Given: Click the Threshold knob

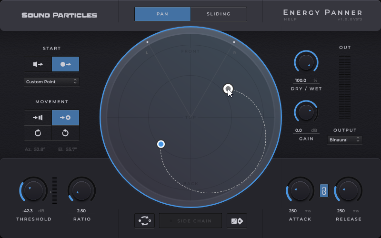Looking at the screenshot, I should click(33, 191).
